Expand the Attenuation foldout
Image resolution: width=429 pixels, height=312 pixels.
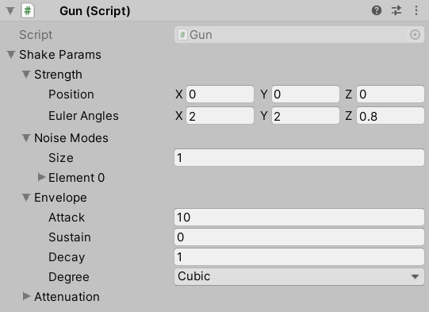click(x=26, y=296)
